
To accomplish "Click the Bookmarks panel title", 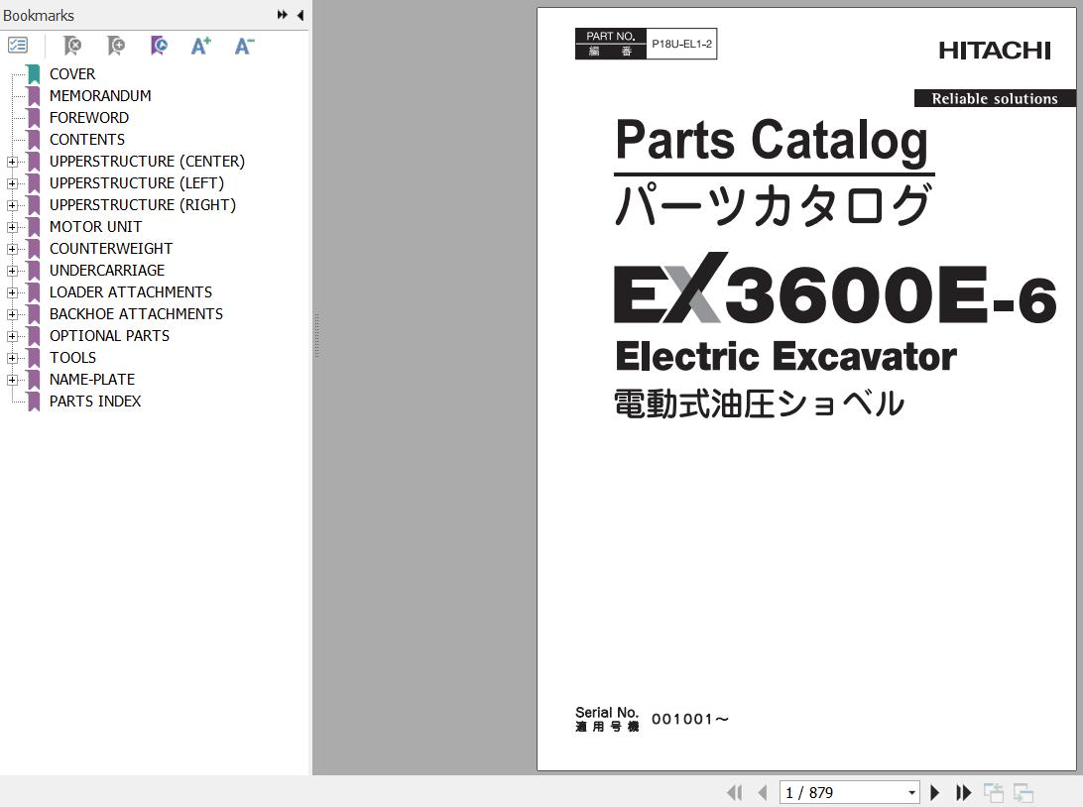I will click(38, 15).
